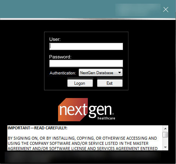Click the NextGen Healthcare logo
The height and width of the screenshot is (164, 176).
[x=87, y=109]
